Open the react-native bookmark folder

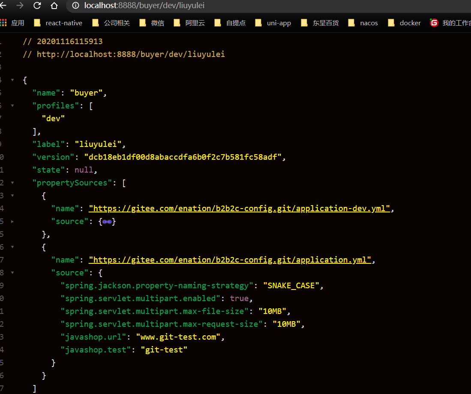[x=58, y=23]
